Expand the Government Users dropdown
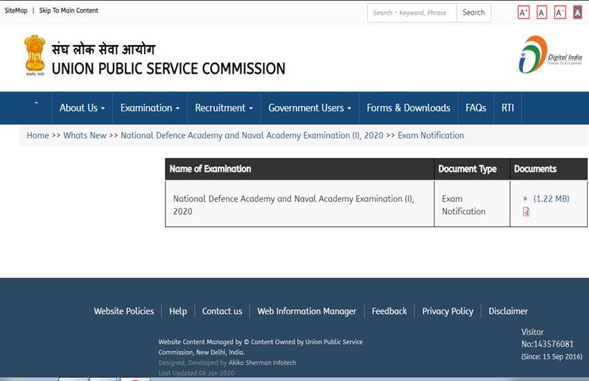Screen dimensions: 589x381 (310, 108)
